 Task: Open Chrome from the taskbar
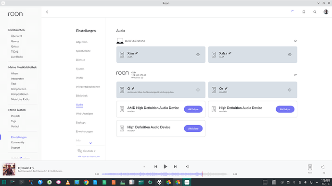(x=86, y=182)
